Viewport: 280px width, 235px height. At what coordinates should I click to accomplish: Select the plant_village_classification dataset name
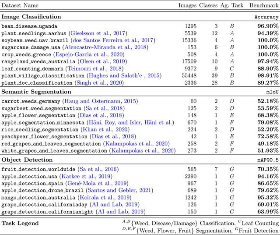[43, 76]
